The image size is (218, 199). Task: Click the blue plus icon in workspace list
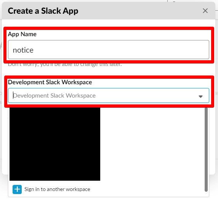[x=17, y=189]
